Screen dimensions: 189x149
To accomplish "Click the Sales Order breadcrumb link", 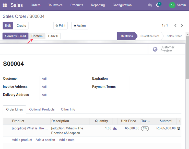I will click(x=15, y=16).
